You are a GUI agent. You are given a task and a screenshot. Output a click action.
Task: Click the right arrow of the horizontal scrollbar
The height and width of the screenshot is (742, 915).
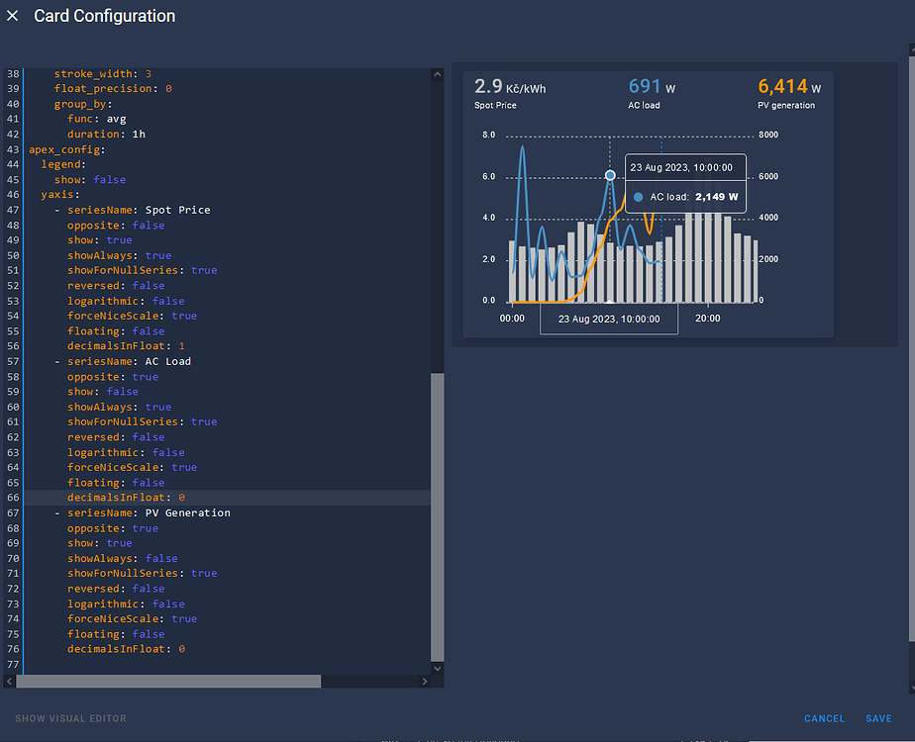point(427,681)
